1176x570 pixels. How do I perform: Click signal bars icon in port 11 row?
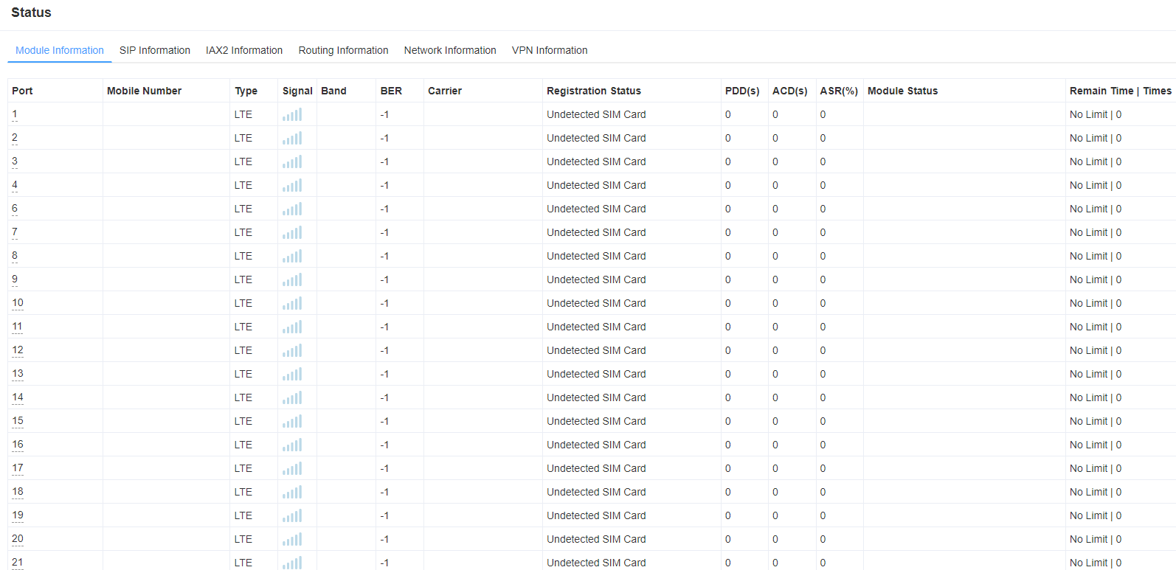[x=292, y=327]
